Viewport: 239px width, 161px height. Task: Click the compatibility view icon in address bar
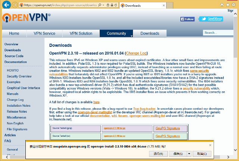pos(108,5)
